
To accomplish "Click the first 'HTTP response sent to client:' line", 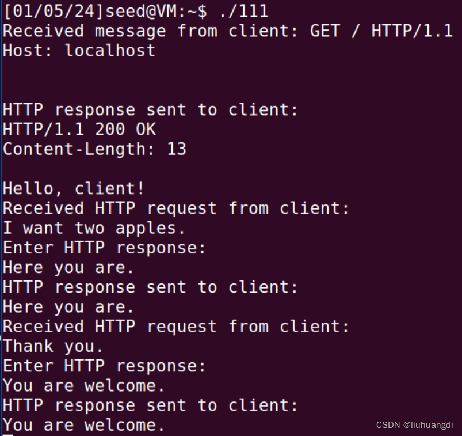I will click(x=151, y=110).
